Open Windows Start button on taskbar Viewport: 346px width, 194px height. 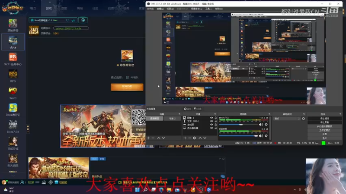137,190
